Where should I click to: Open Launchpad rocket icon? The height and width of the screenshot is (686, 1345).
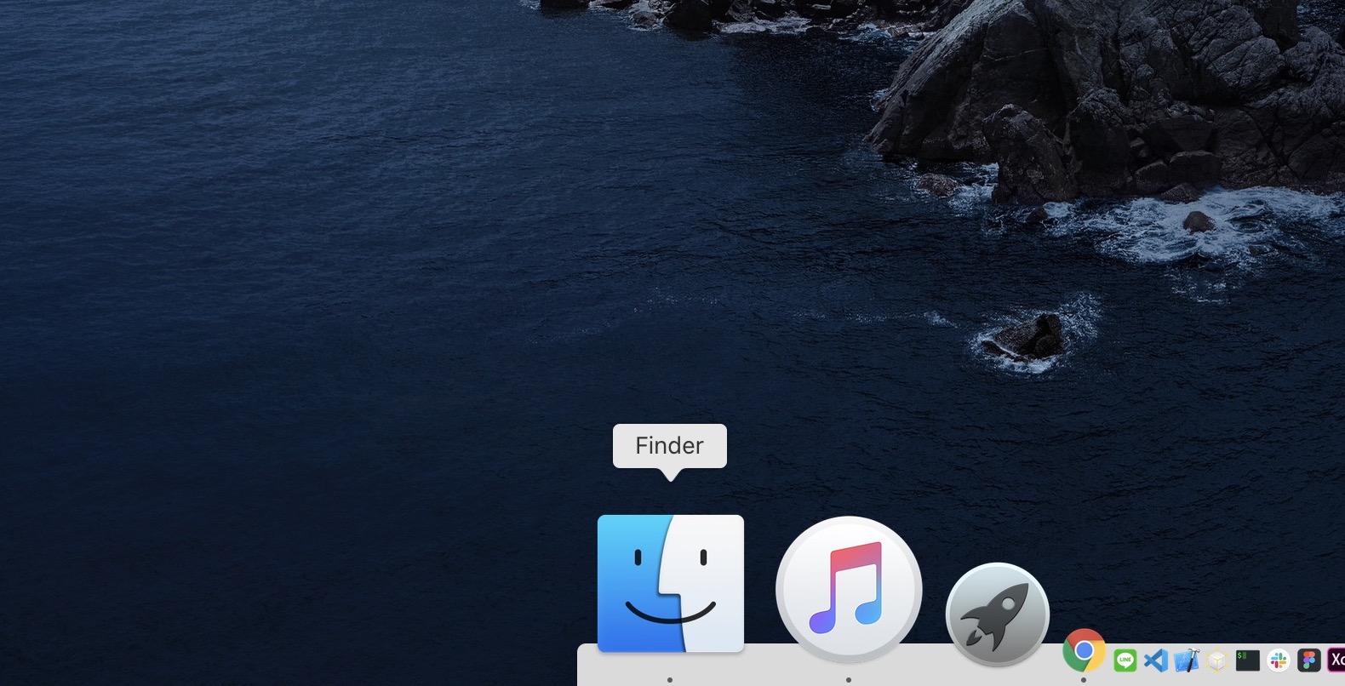click(998, 615)
